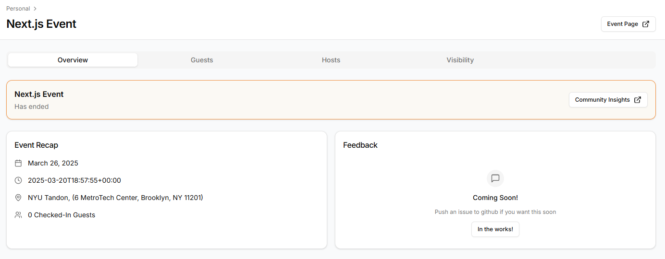Go to the Personal breadcrumb link
The image size is (665, 259).
tap(18, 9)
